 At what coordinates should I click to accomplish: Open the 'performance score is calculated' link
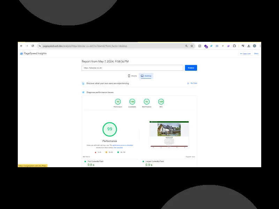[123, 145]
